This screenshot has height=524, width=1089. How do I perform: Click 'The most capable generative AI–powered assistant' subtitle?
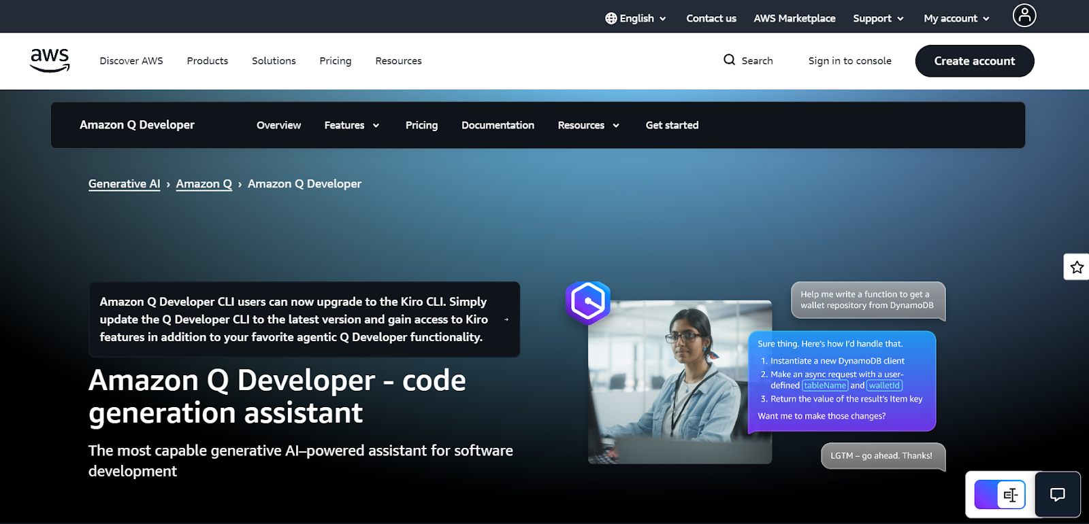pyautogui.click(x=301, y=461)
